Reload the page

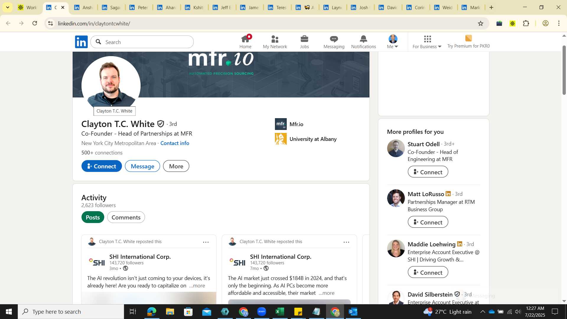[35, 23]
